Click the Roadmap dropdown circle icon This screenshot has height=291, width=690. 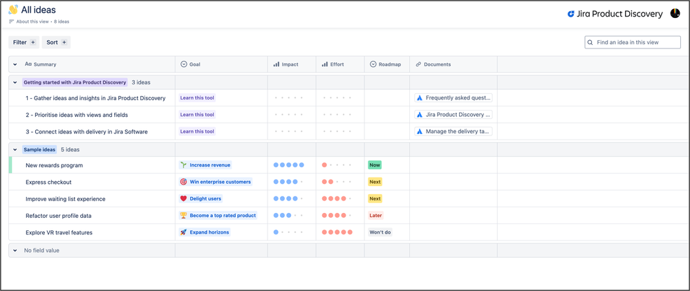(x=373, y=64)
